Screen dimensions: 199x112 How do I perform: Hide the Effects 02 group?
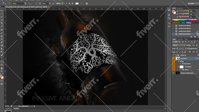point(173,55)
